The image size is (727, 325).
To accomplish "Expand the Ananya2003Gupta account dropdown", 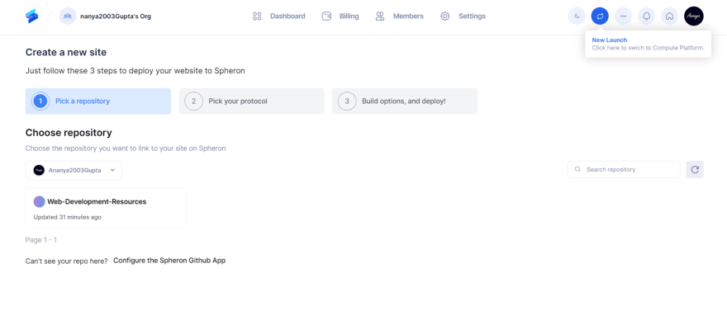I will tap(74, 171).
